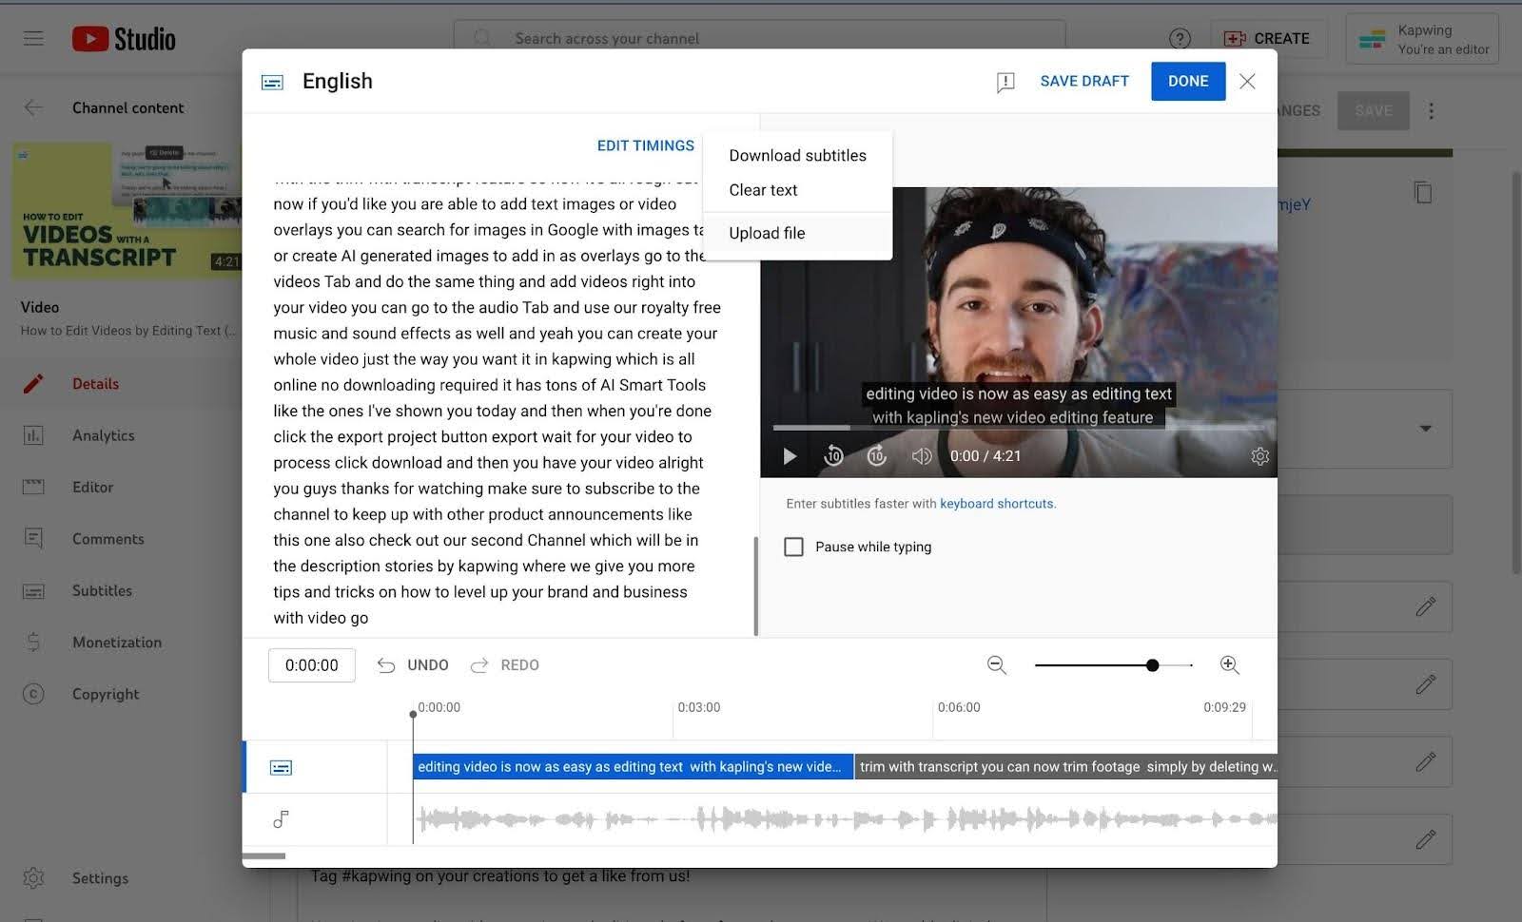This screenshot has width=1522, height=922.
Task: Choose Upload file from the menu
Action: (x=797, y=233)
